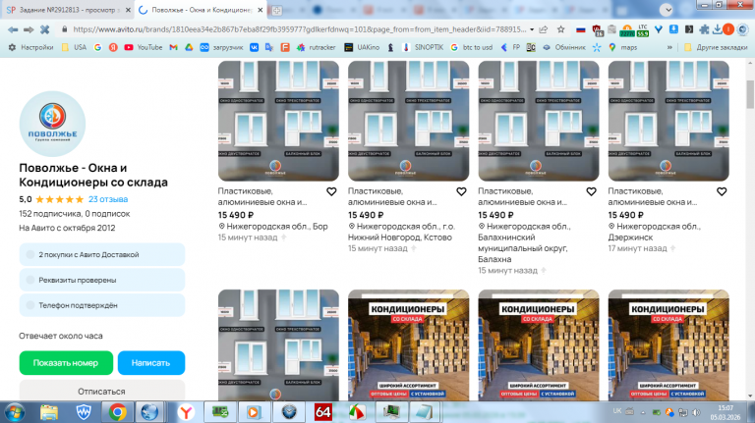Open the SINOPTIK bookmark
This screenshot has height=423, width=755.
click(x=423, y=47)
